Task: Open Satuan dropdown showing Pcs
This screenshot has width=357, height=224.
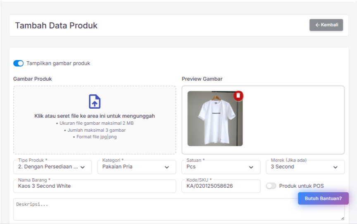Action: (215, 167)
